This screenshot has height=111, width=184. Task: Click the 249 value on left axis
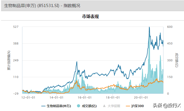click(x=16, y=60)
